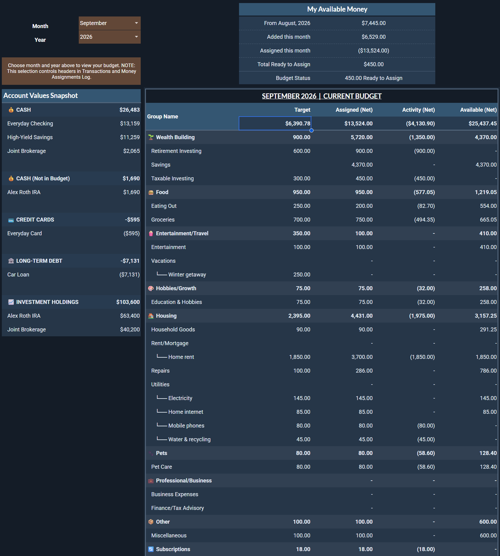Click the Everyday Card account row
The width and height of the screenshot is (500, 556).
tap(71, 233)
